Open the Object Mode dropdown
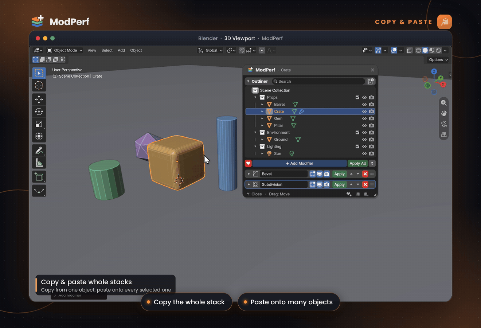 tap(64, 50)
